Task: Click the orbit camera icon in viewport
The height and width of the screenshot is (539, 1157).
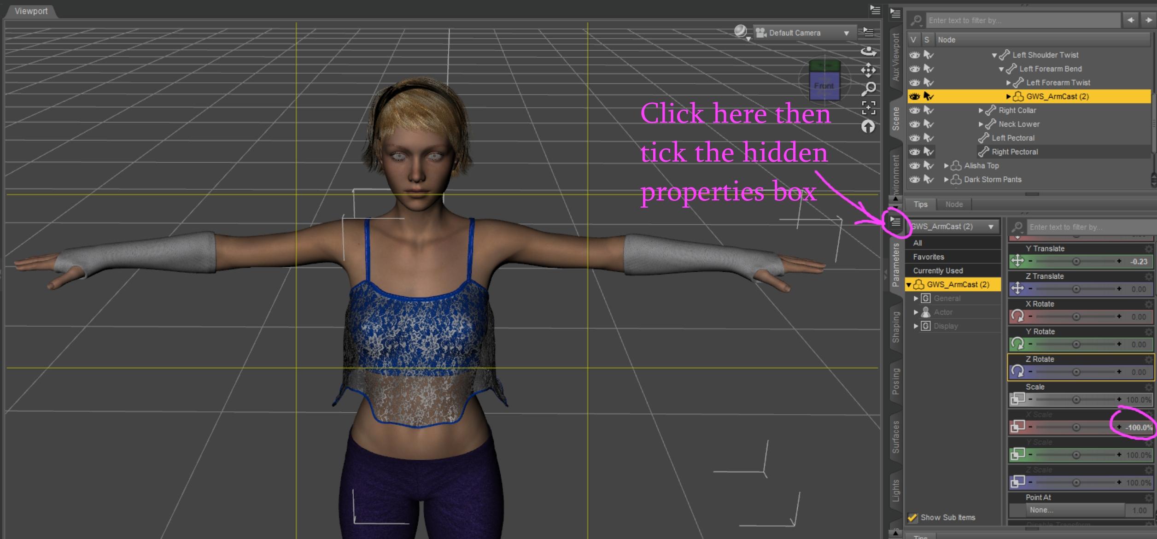Action: coord(868,51)
